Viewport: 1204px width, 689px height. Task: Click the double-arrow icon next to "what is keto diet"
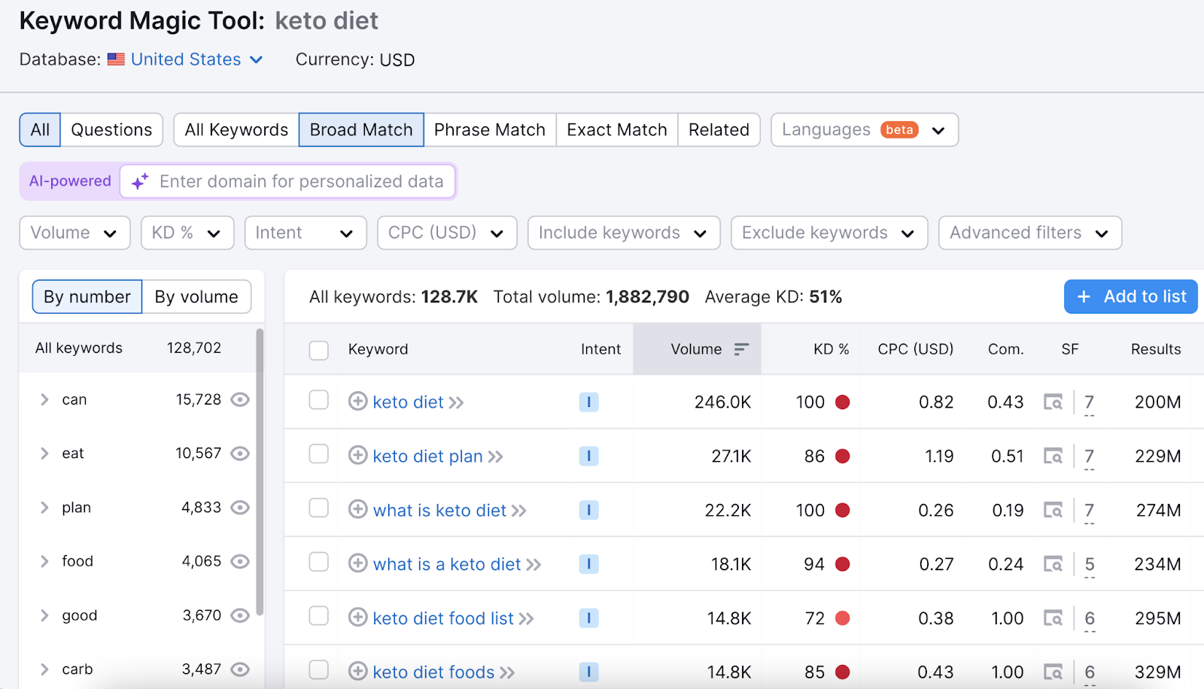click(519, 510)
